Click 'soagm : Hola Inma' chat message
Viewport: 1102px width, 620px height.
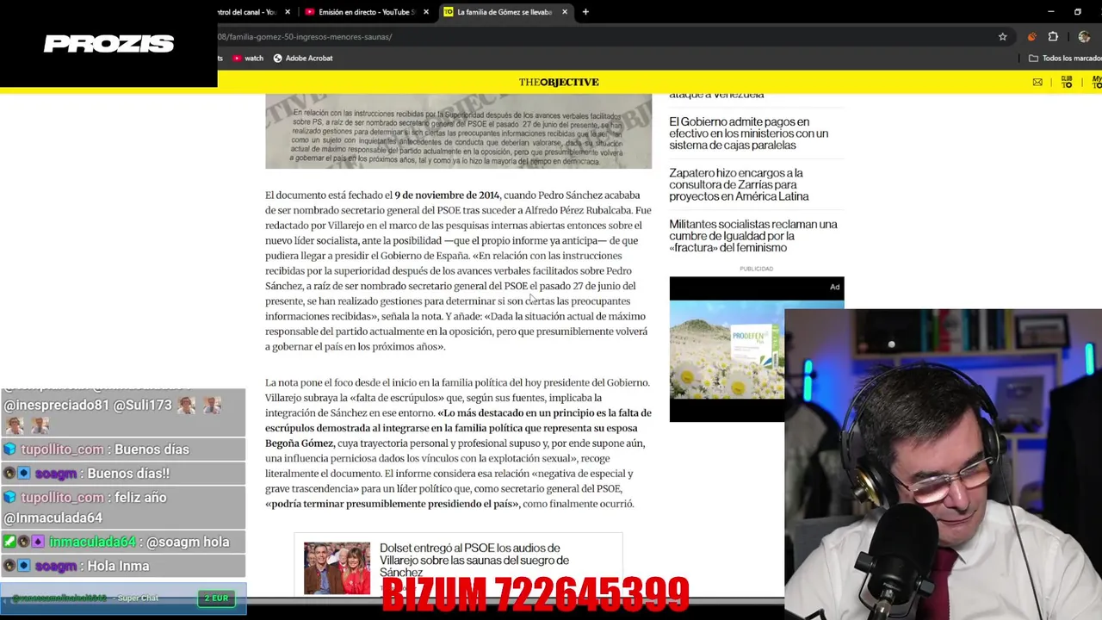124,567
